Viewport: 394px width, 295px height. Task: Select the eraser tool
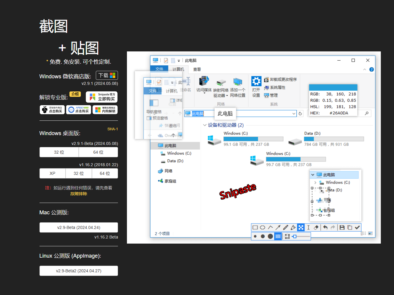point(316,227)
